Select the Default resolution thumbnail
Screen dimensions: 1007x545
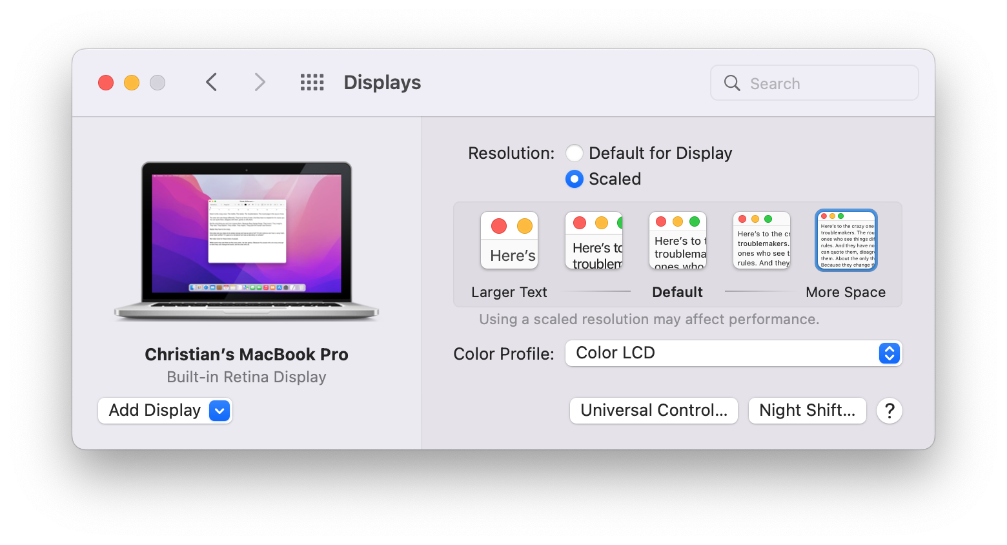pyautogui.click(x=677, y=240)
